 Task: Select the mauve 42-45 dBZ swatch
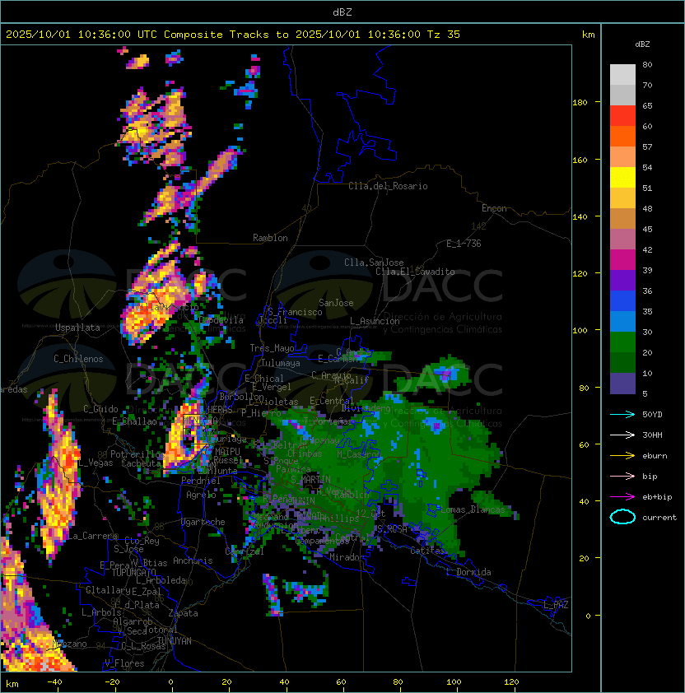click(x=622, y=240)
